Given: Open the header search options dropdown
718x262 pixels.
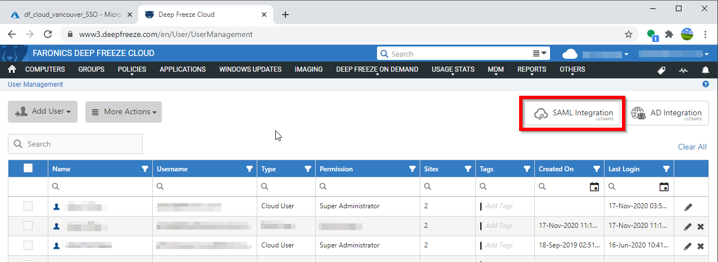Looking at the screenshot, I should 540,54.
